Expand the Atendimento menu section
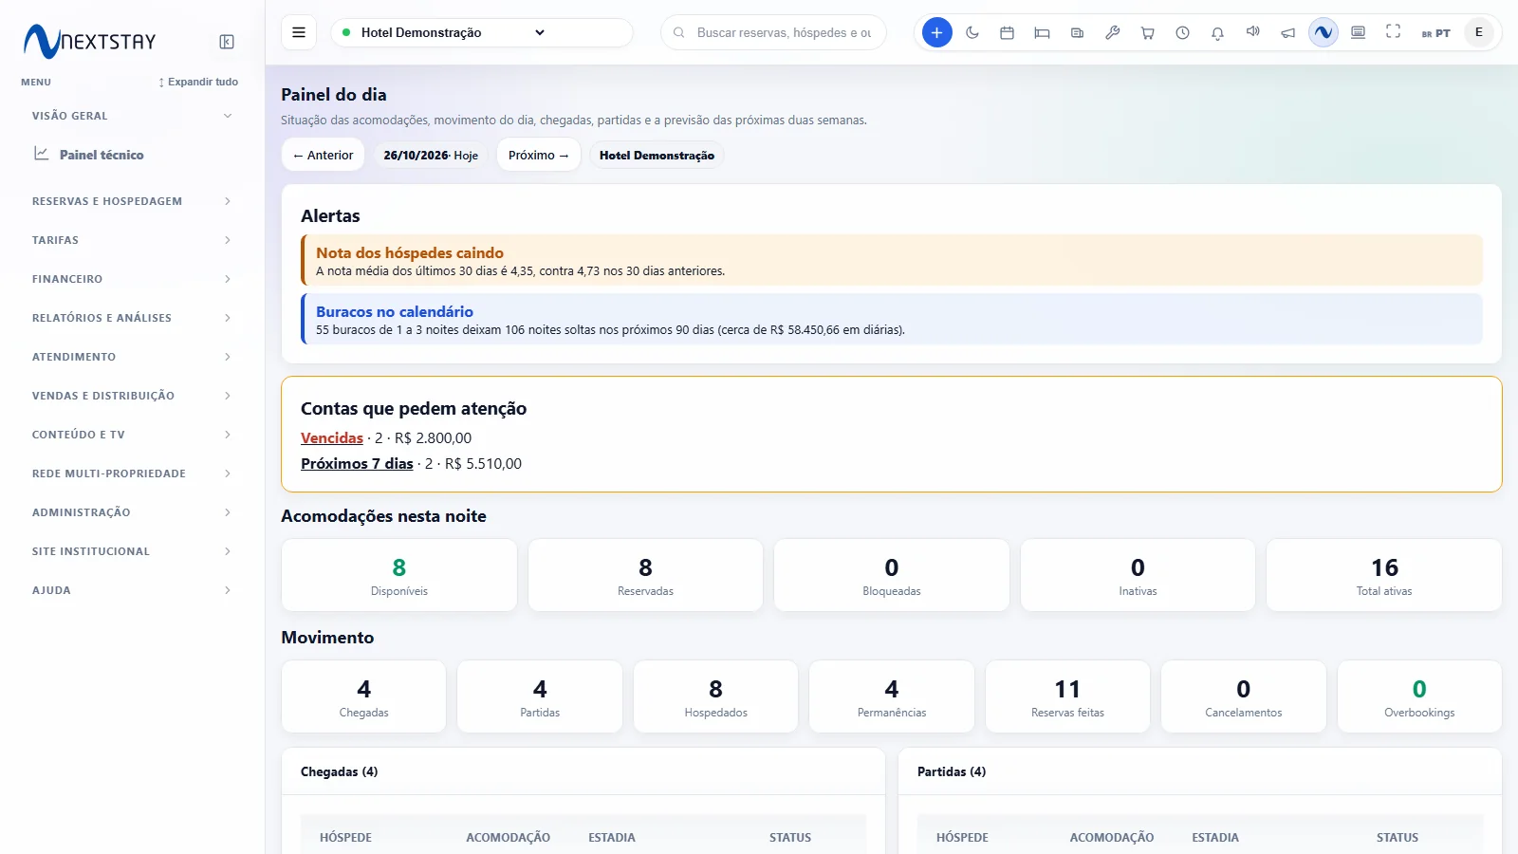 pos(132,357)
